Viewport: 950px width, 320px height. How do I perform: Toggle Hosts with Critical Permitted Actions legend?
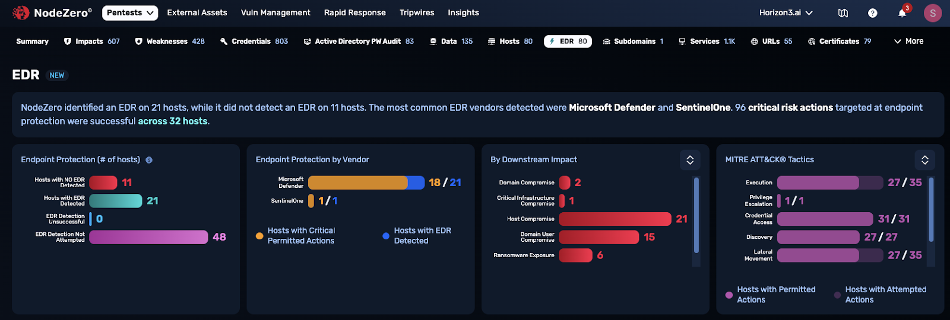point(296,236)
